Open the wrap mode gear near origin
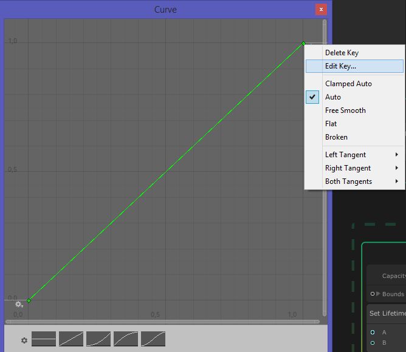Viewport: 406px width, 352px height. (x=19, y=304)
